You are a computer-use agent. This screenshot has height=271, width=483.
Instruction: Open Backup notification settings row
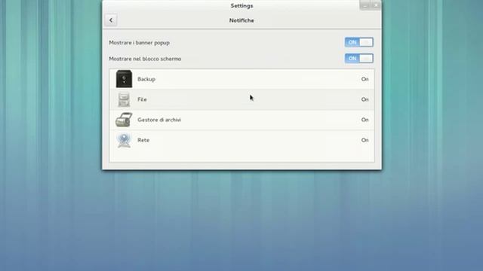pyautogui.click(x=241, y=79)
